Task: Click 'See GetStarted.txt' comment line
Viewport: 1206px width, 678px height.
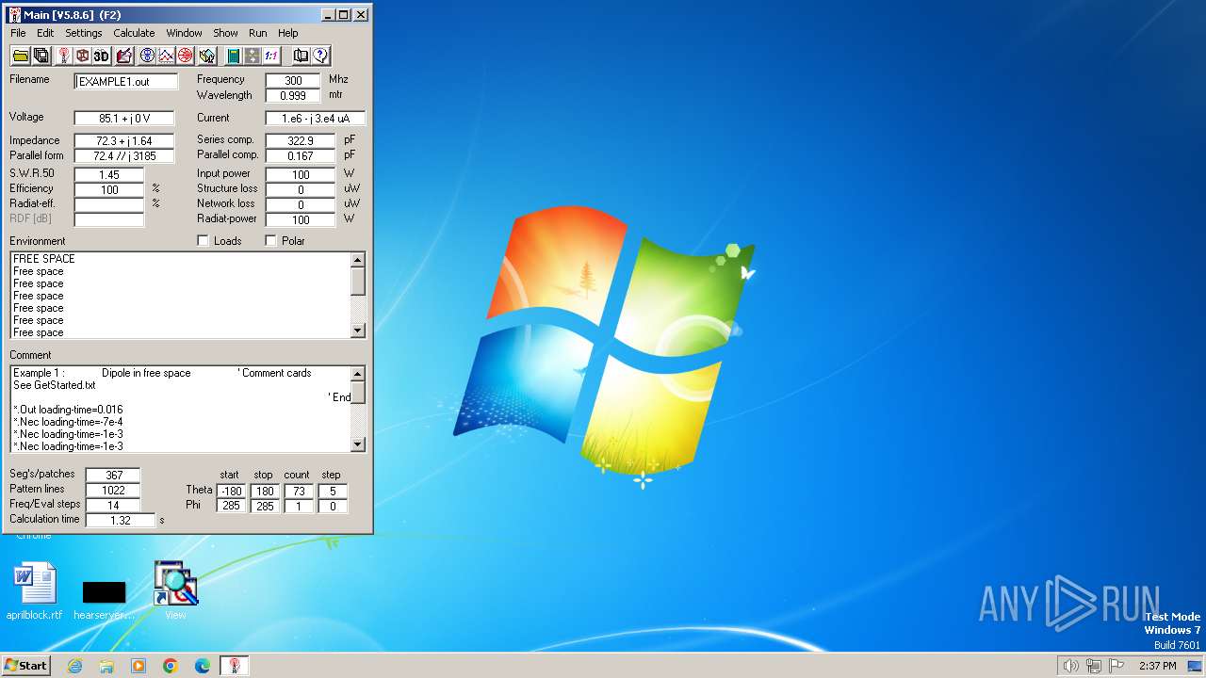Action: [55, 385]
